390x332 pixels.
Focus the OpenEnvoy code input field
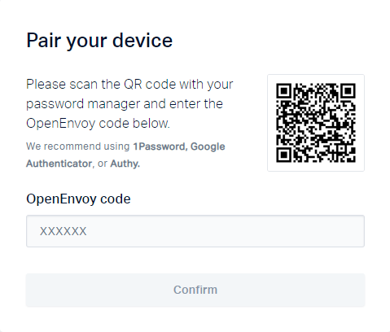tap(195, 231)
